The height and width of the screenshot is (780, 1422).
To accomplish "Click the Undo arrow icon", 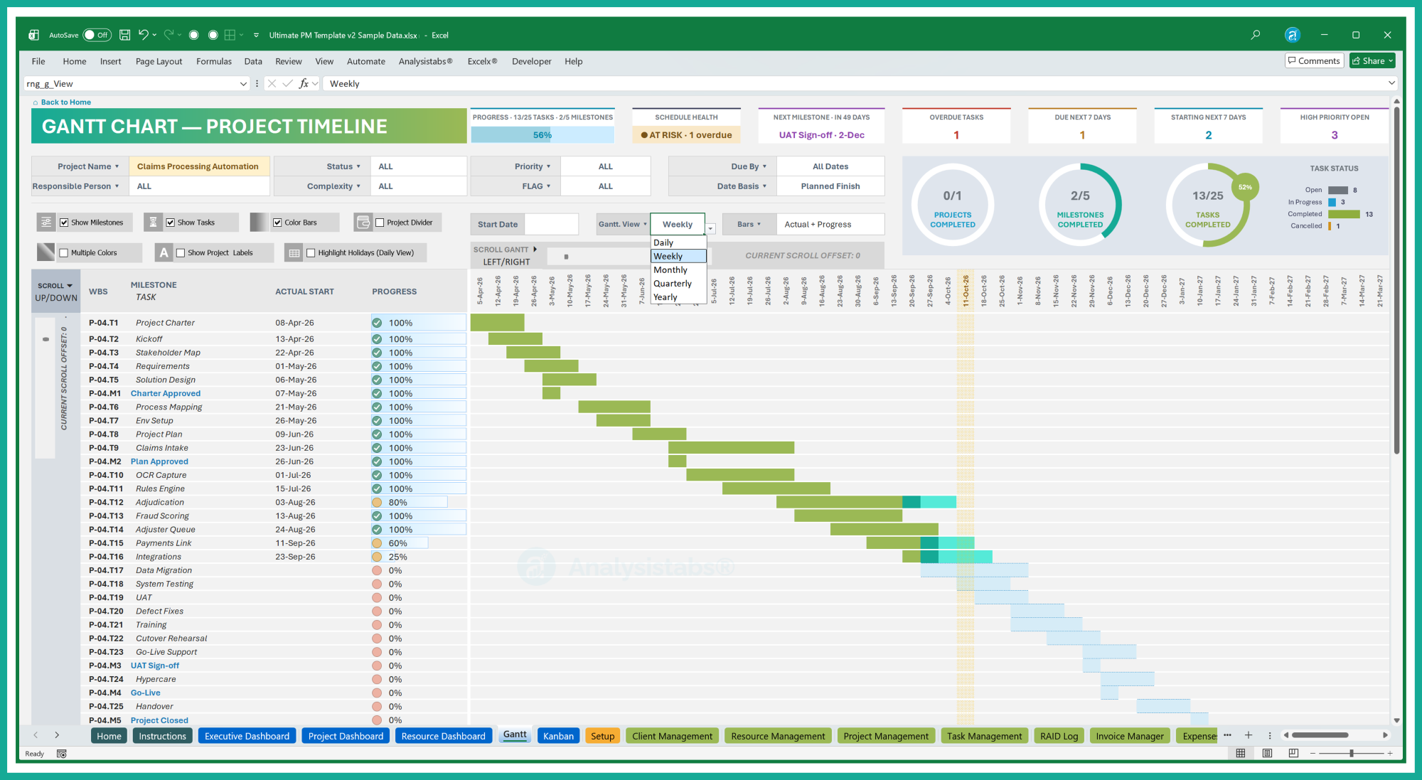I will 144,35.
